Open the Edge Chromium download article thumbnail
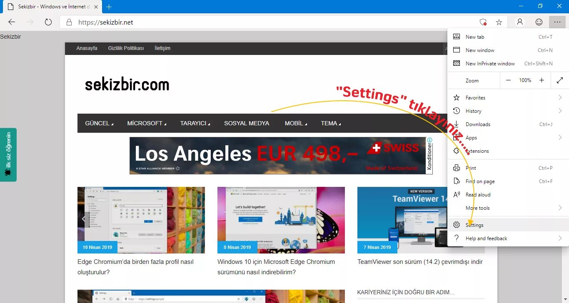The width and height of the screenshot is (569, 303). tap(281, 220)
